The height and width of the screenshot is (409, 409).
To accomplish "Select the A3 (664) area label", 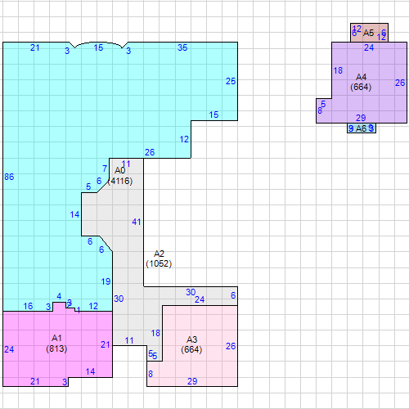I will (191, 344).
